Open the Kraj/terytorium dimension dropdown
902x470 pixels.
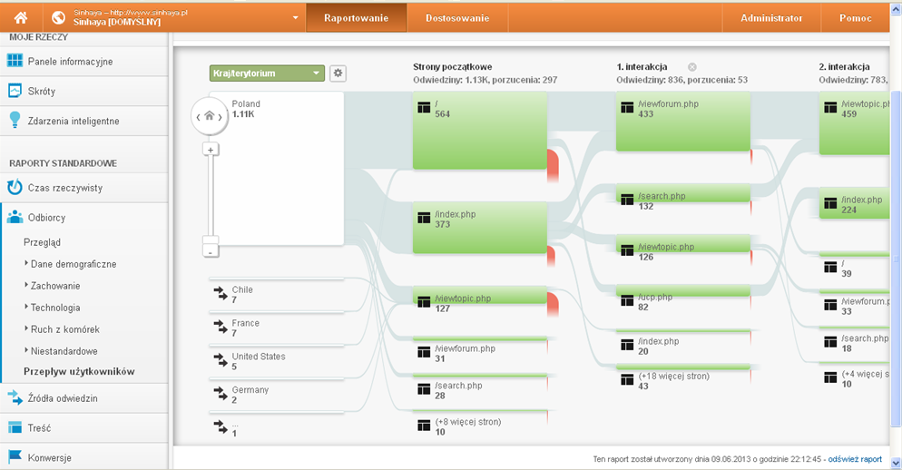(267, 73)
